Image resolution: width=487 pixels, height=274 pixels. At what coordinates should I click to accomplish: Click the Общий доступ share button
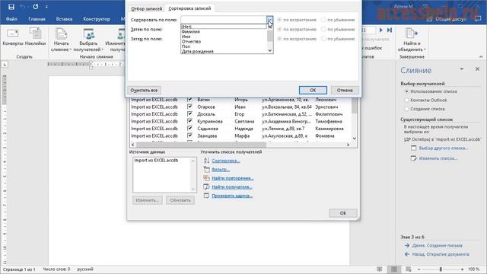447,19
